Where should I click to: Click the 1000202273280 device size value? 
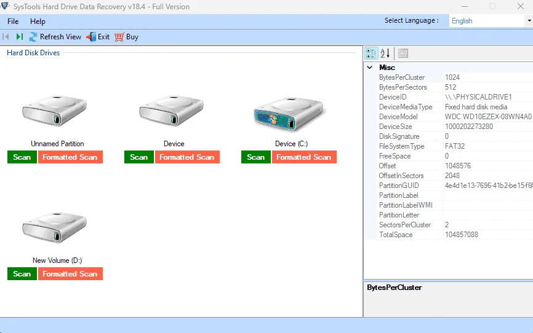pos(469,127)
